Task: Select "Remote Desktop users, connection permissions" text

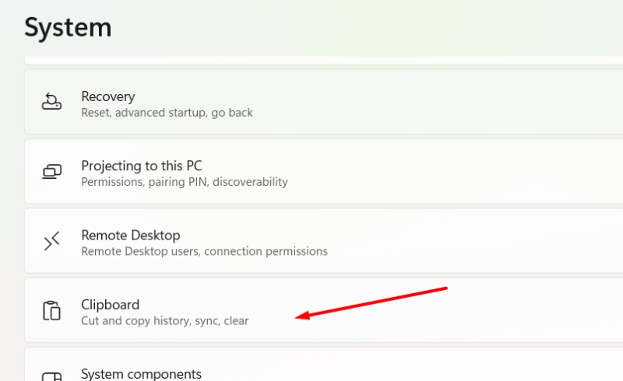Action: [204, 252]
